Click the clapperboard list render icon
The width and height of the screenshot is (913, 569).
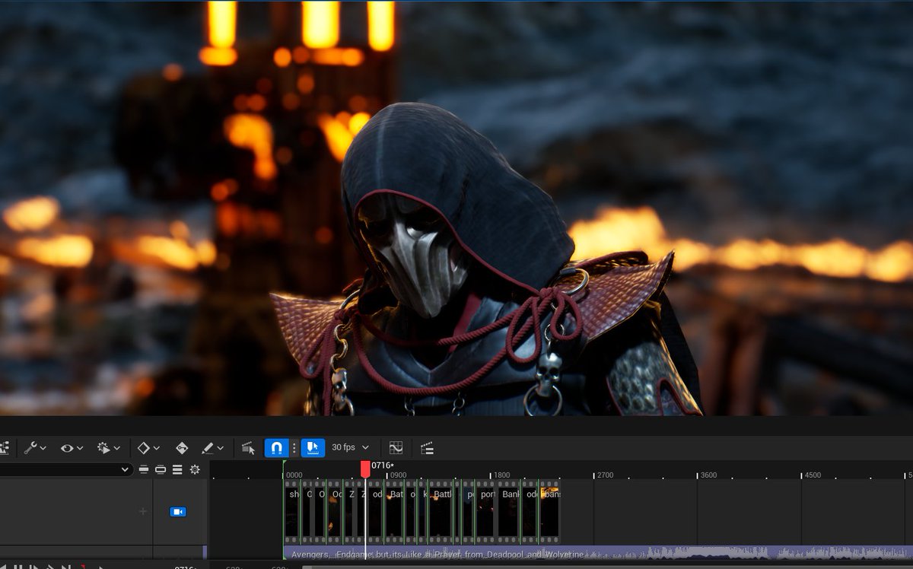pos(427,448)
